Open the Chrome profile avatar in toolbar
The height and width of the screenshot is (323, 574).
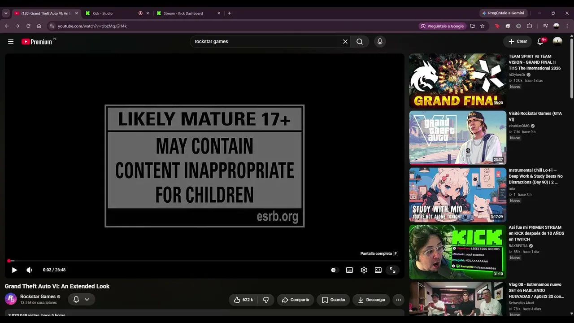tap(557, 26)
